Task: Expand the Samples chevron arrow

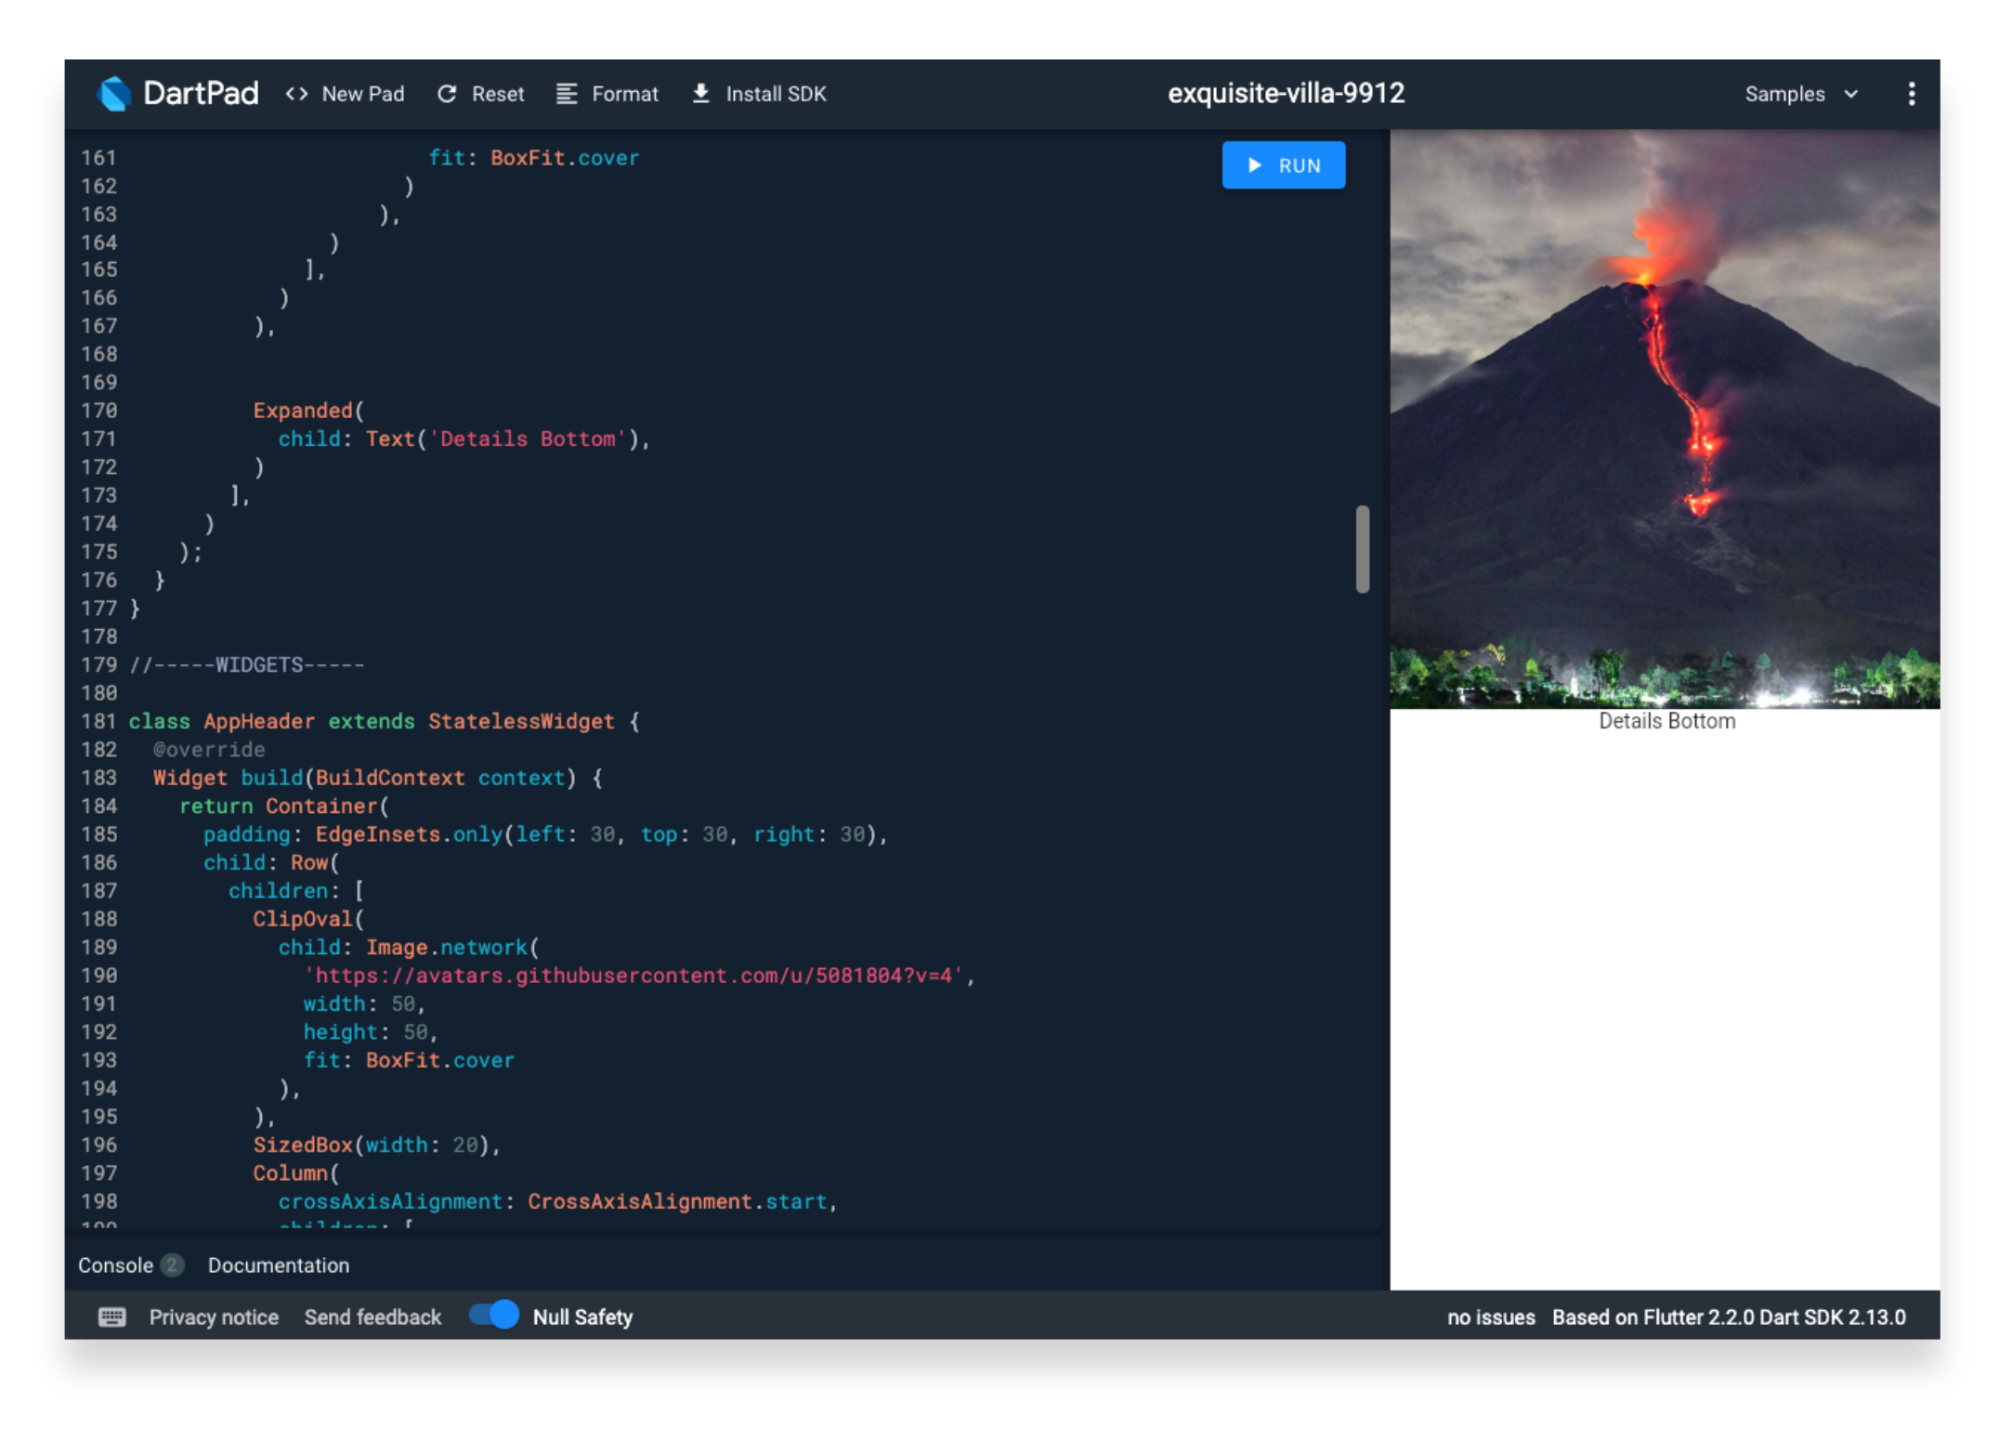Action: coord(1850,94)
